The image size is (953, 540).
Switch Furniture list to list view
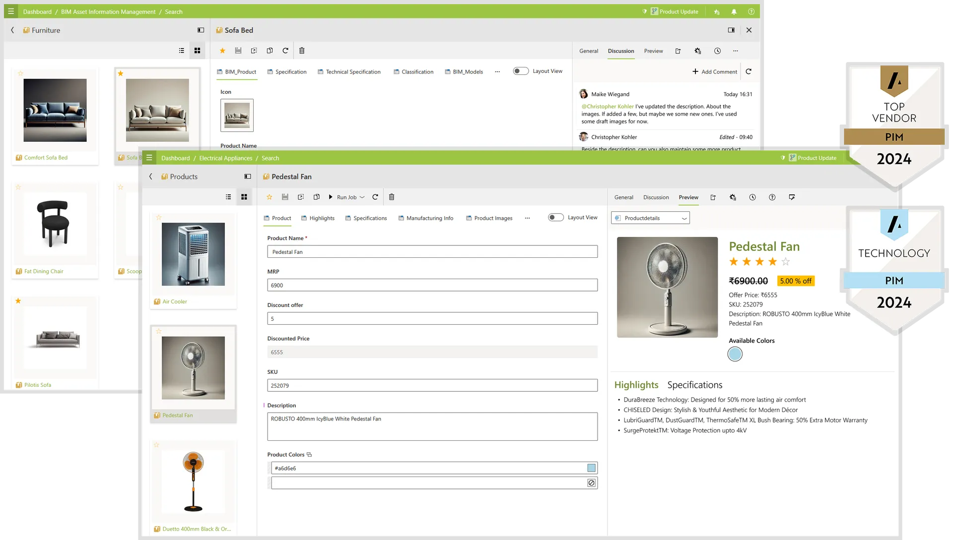point(182,51)
